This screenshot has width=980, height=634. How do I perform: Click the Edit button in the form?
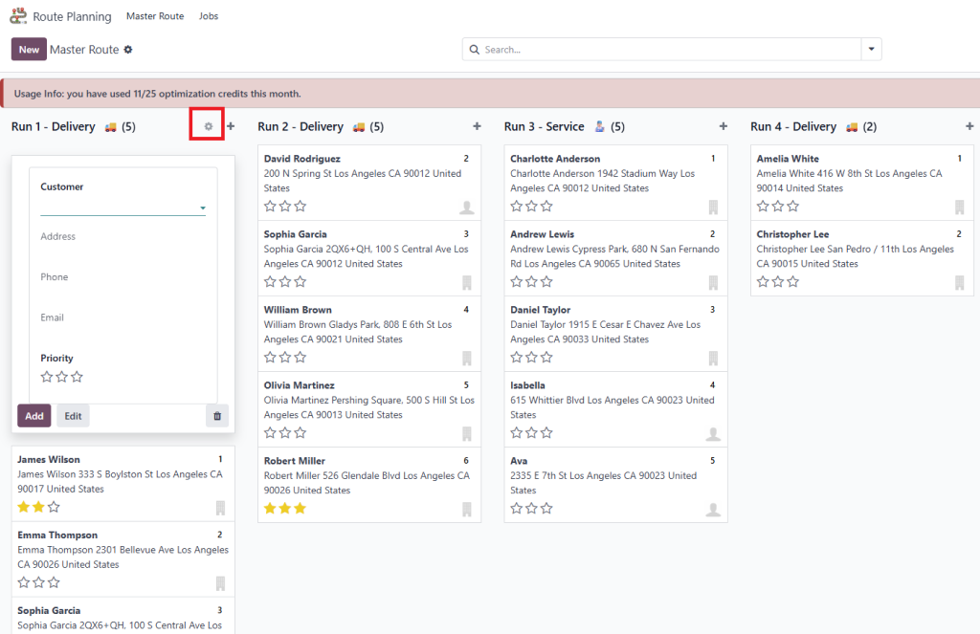tap(73, 416)
